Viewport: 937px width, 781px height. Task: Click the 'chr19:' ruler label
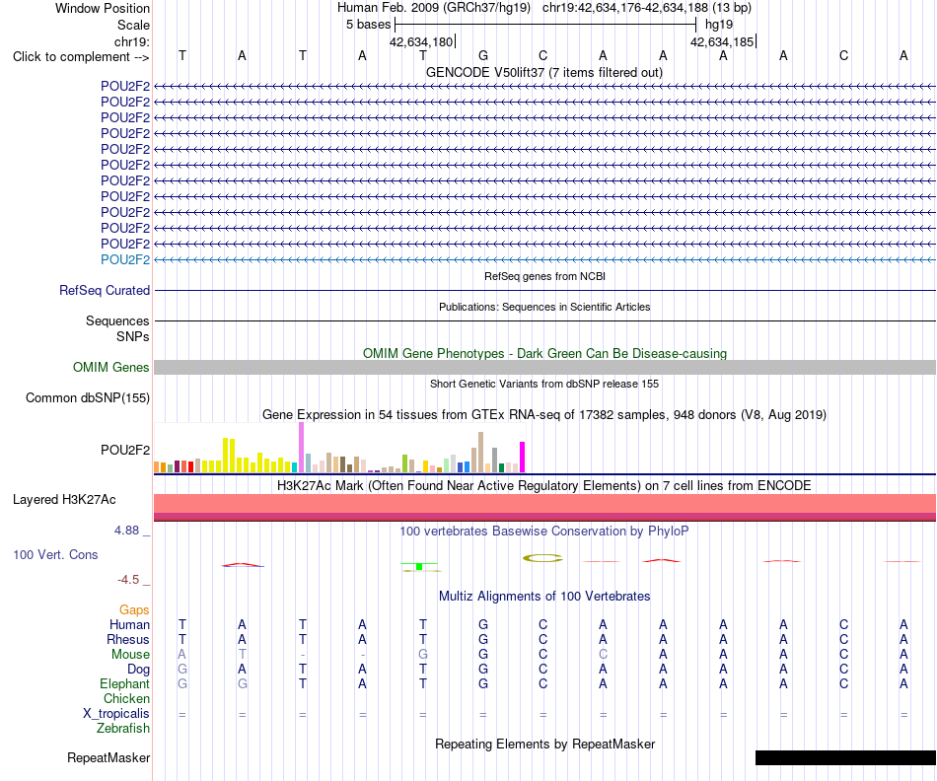coord(132,41)
